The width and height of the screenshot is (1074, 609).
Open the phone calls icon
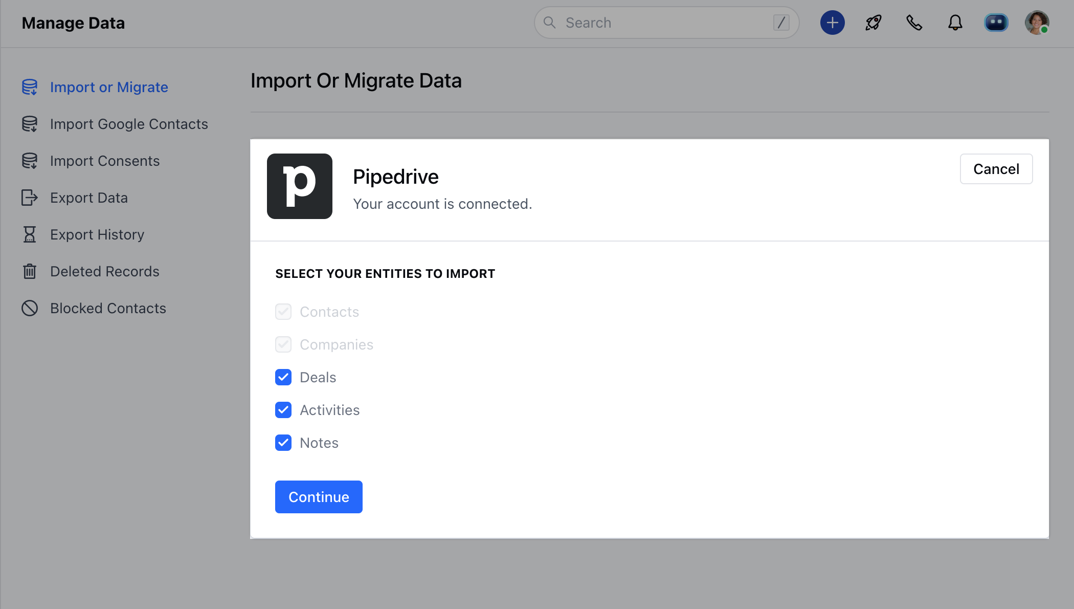click(914, 23)
